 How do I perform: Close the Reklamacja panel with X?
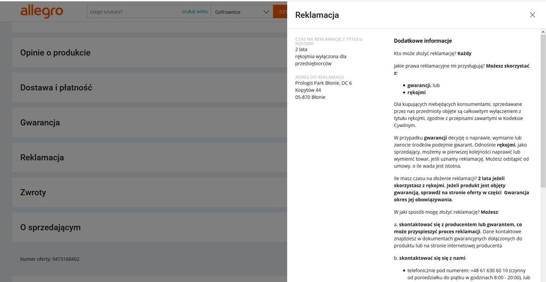[x=532, y=15]
